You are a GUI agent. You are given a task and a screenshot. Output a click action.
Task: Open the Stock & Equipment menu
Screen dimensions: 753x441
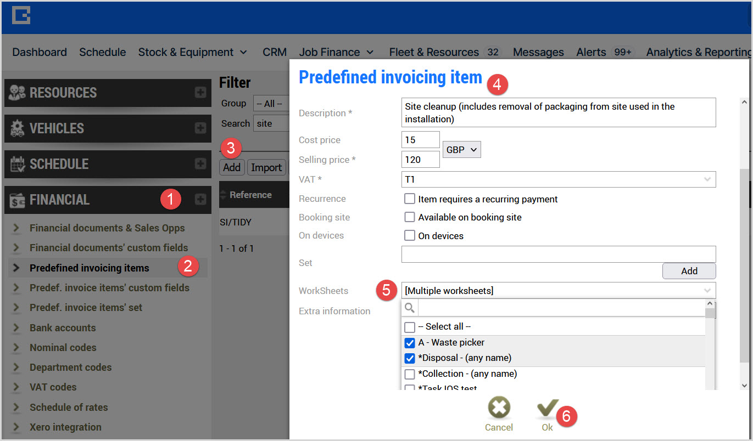[x=192, y=52]
